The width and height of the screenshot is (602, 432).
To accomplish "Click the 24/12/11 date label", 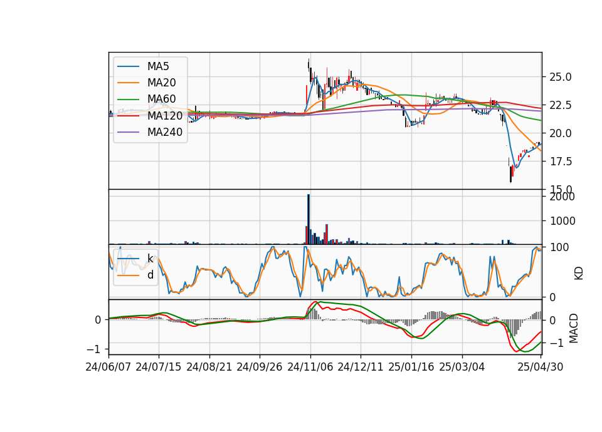I will point(361,367).
